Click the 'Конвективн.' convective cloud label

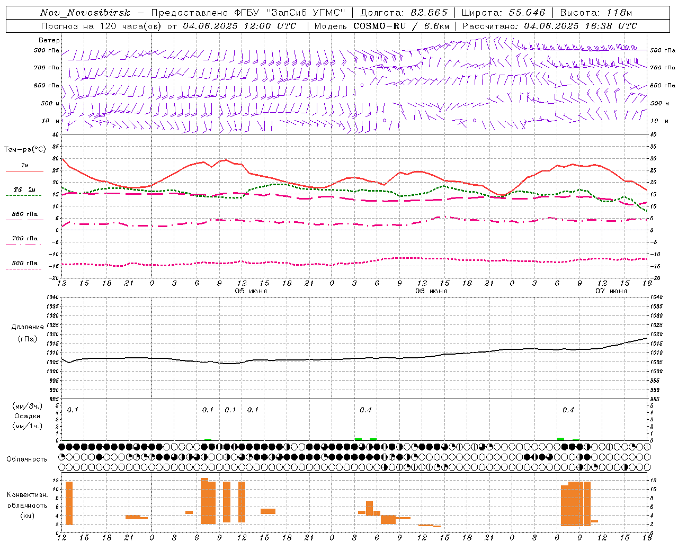click(x=28, y=495)
